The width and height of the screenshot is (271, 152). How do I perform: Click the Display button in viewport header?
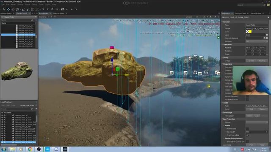pyautogui.click(x=189, y=17)
